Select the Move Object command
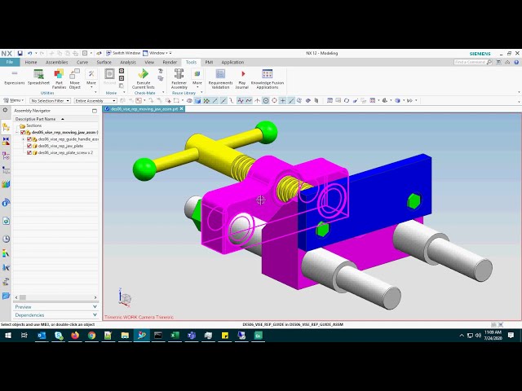This screenshot has height=391, width=522. click(74, 79)
